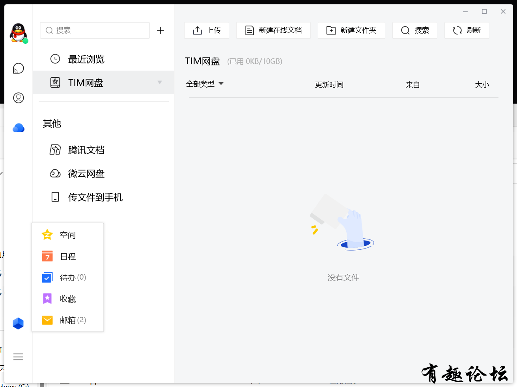
Task: Maximize the TIM window
Action: click(484, 11)
